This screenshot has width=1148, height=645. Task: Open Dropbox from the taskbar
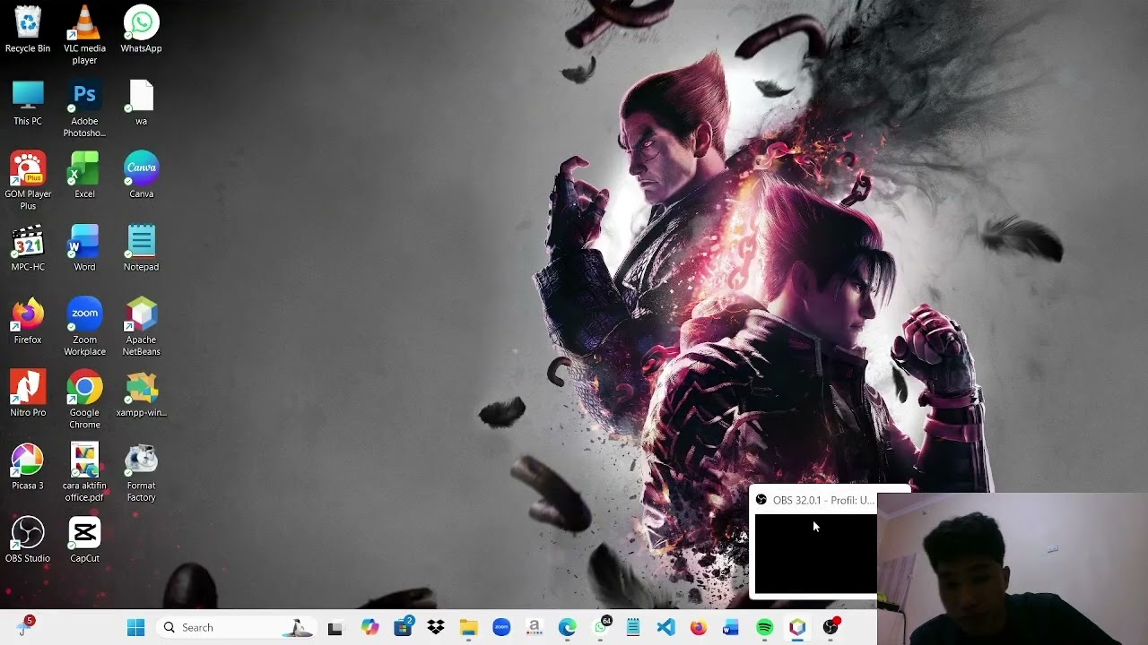[436, 628]
